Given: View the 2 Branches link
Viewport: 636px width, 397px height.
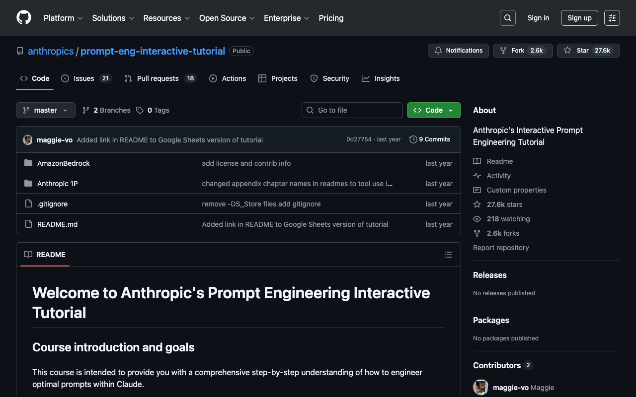Looking at the screenshot, I should (107, 110).
